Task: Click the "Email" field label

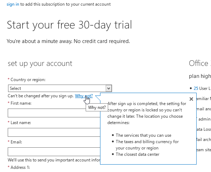Action: 17,142
